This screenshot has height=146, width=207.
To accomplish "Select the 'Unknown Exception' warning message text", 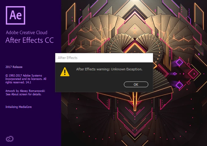I will (109, 69).
